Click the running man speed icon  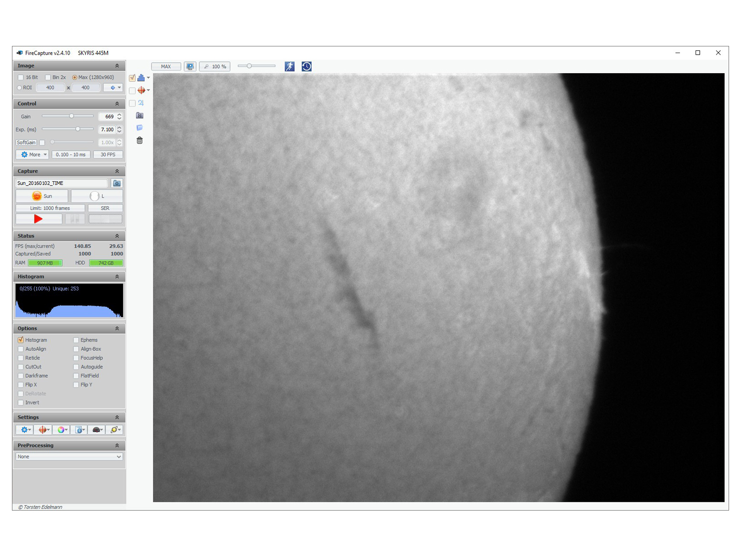tap(290, 67)
